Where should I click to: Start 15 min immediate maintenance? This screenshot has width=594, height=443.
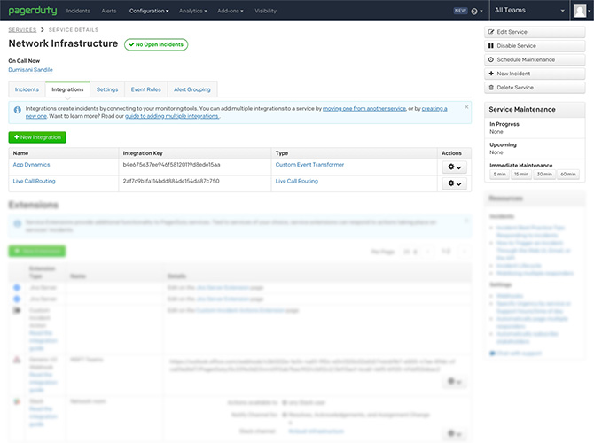[x=521, y=175]
